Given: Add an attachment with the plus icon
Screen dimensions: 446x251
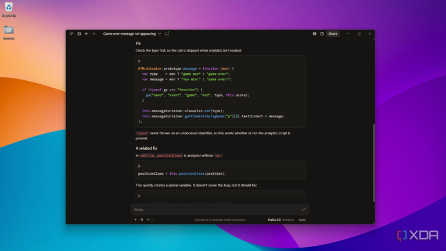Looking at the screenshot, I should [135, 220].
